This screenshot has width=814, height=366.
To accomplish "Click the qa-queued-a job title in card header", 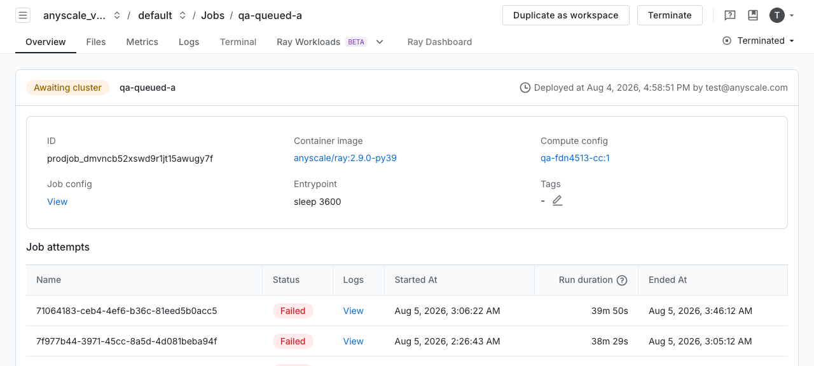I will pos(148,88).
